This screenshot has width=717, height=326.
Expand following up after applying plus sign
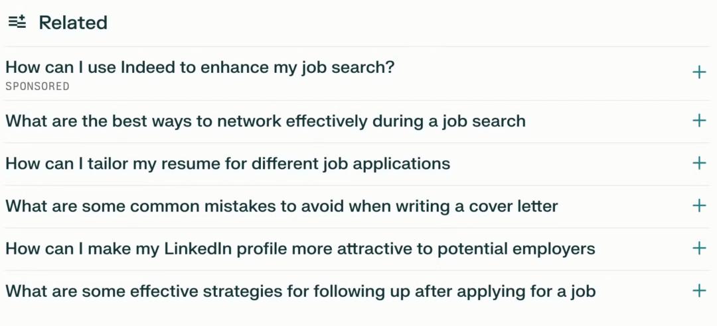(699, 290)
